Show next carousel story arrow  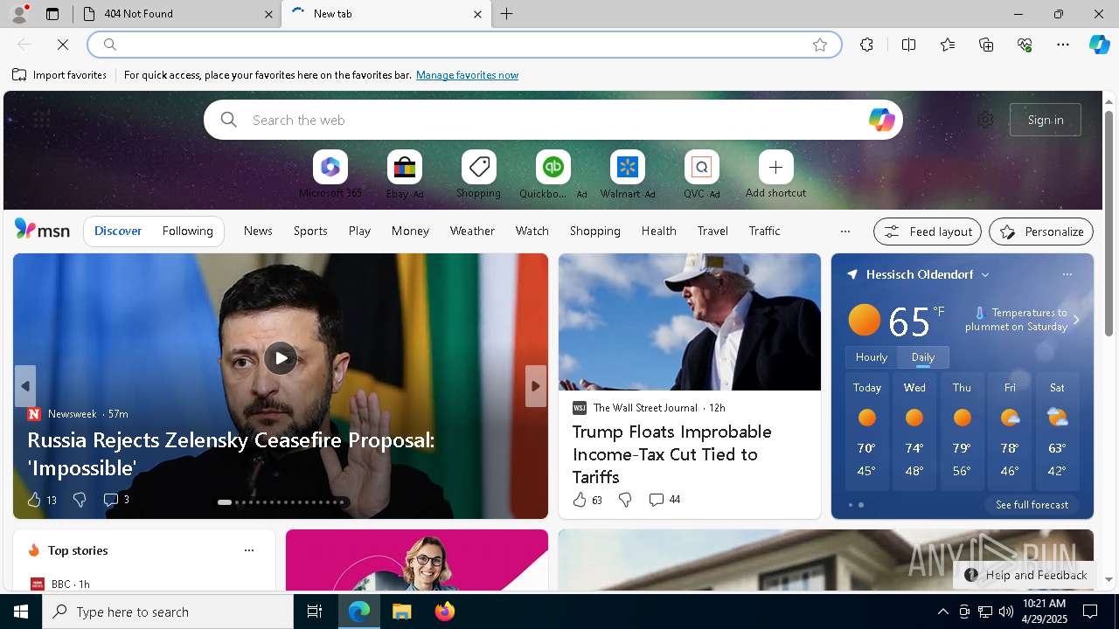pyautogui.click(x=536, y=386)
